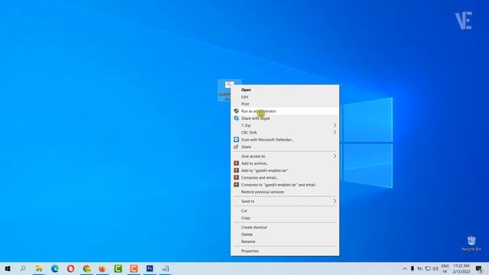Click the WinRAR icon beside Add to gpedit-enabler.rar

[x=236, y=170]
